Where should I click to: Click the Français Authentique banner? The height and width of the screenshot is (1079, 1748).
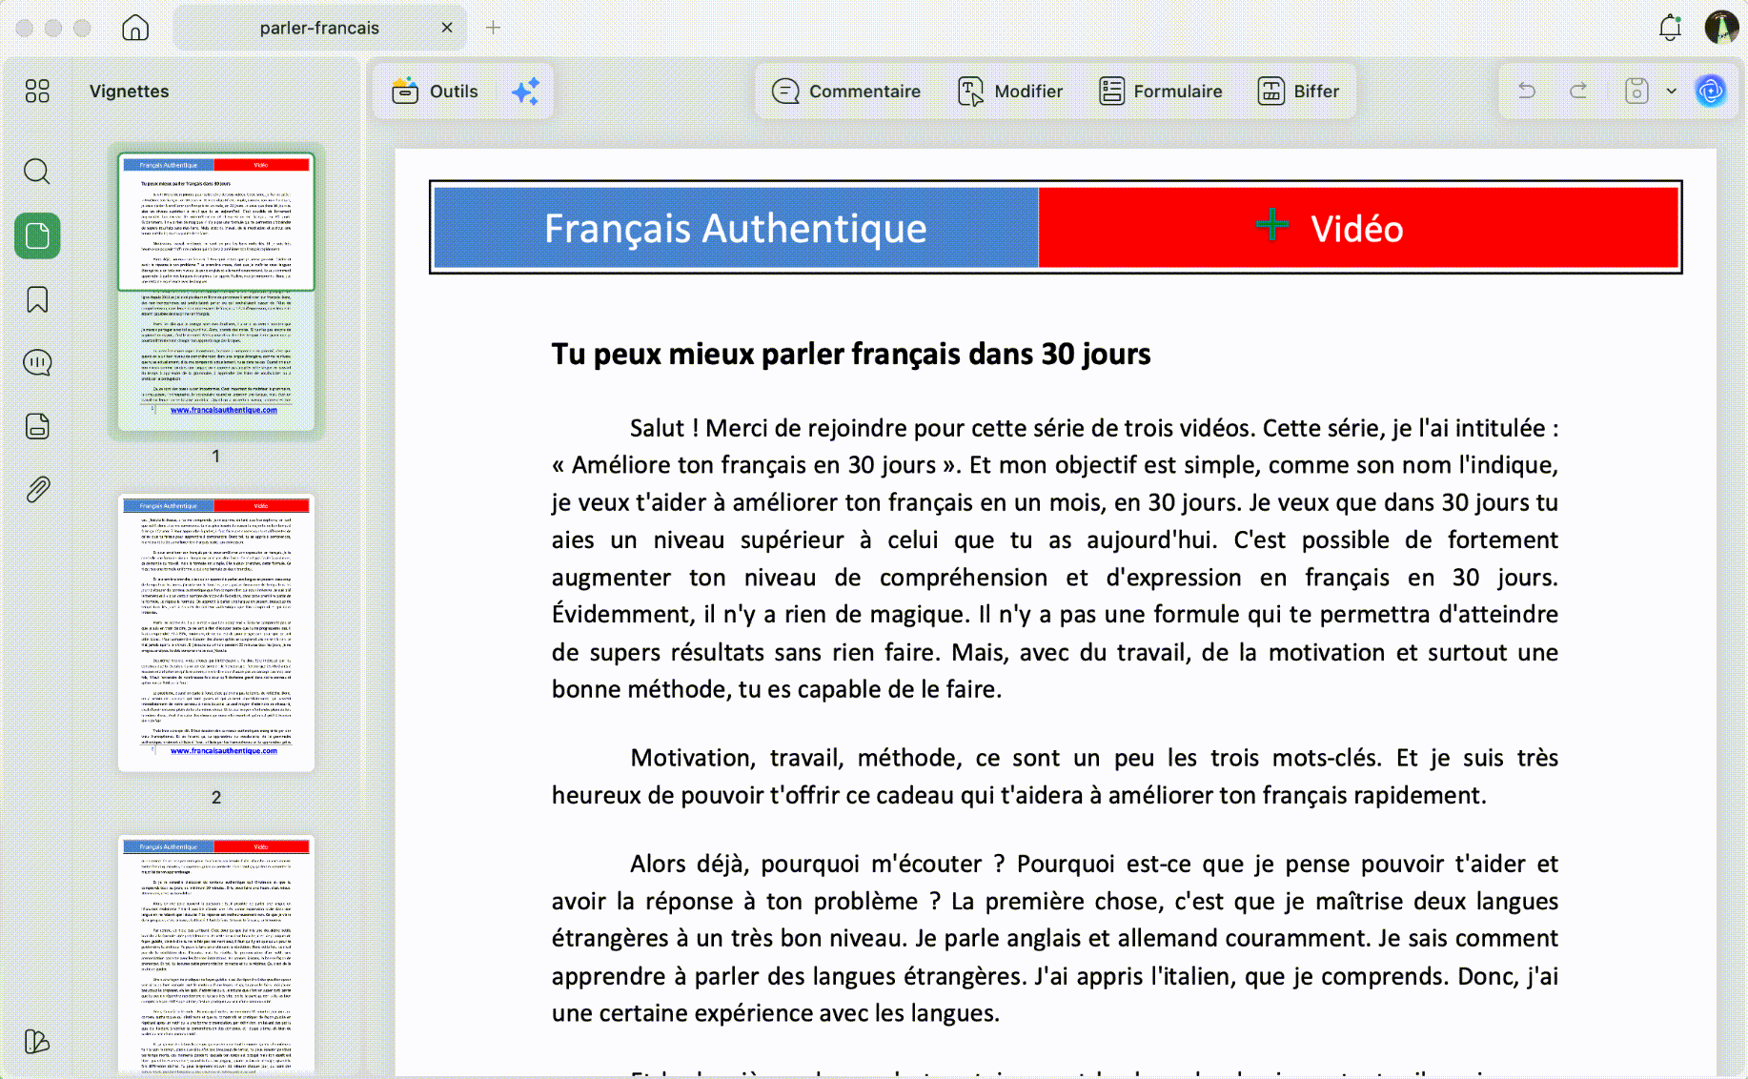(x=736, y=228)
